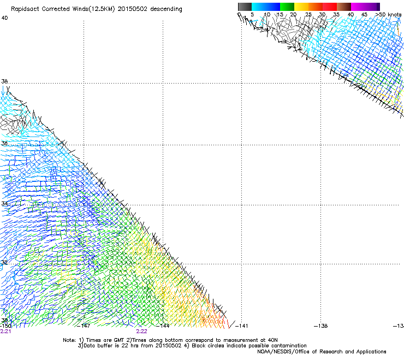
Task: Click the legend tick label '45'
Action: pos(364,15)
